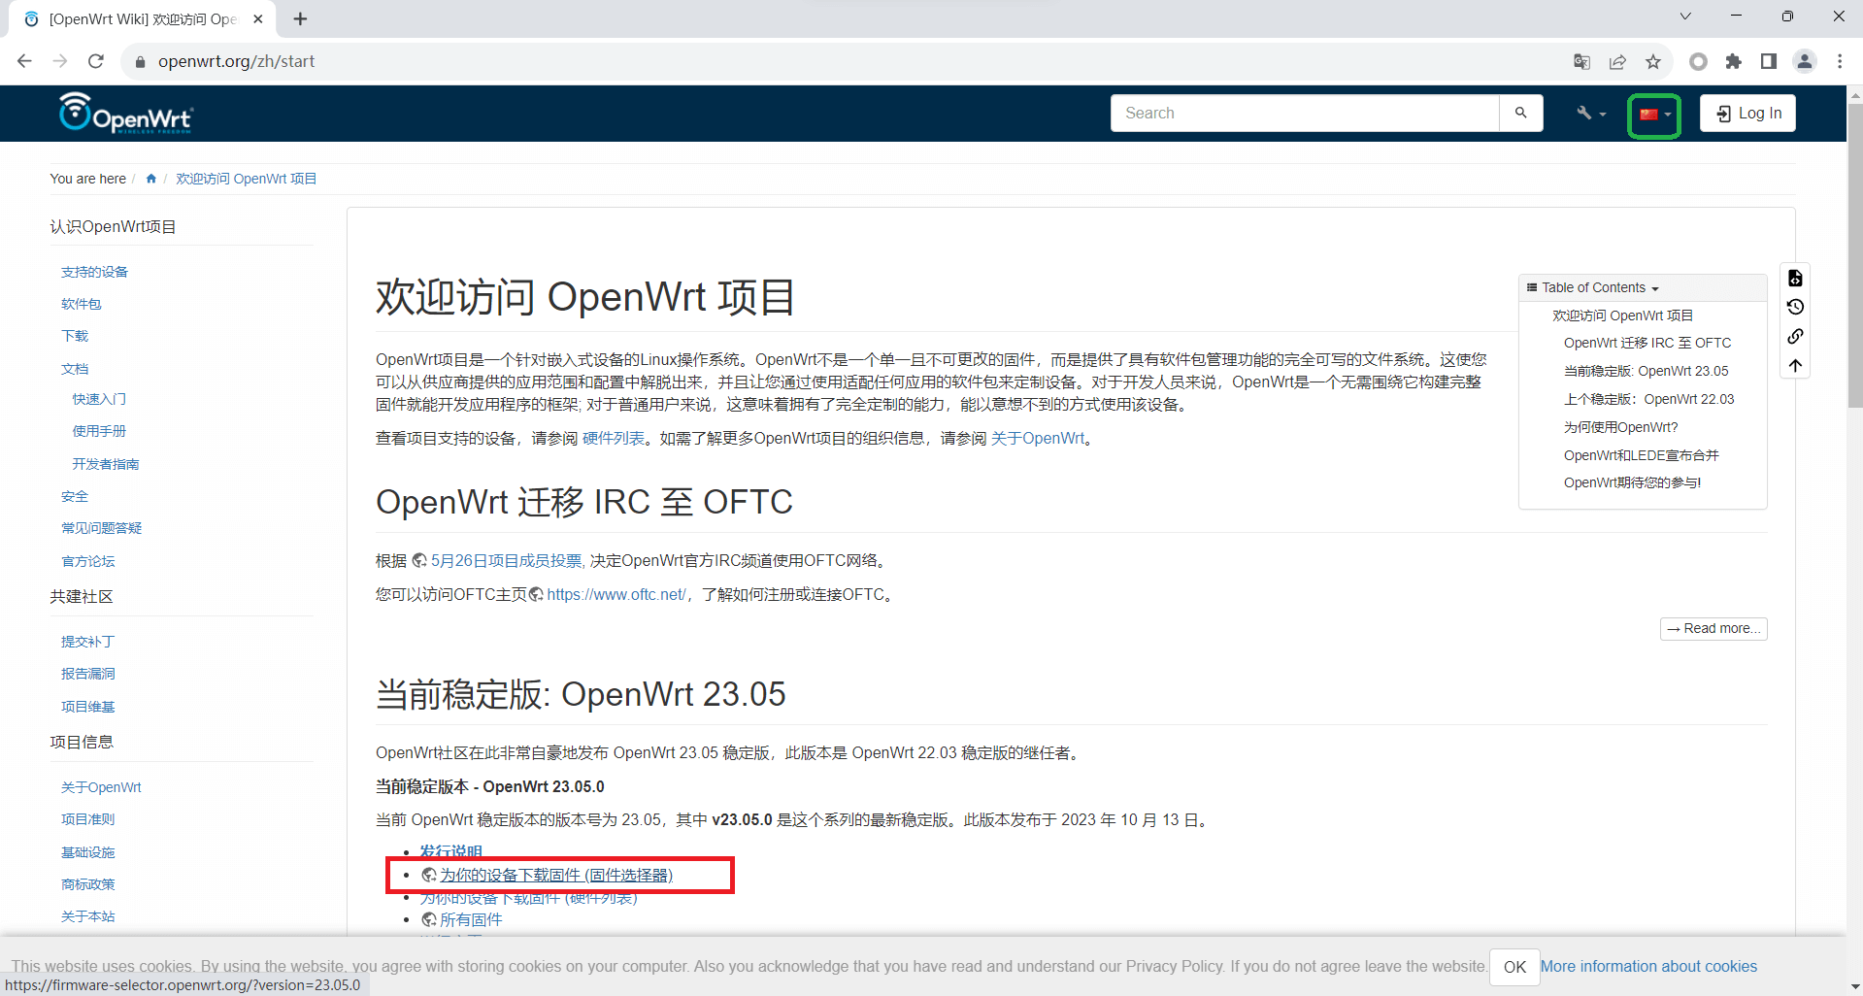
Task: Open sidebar link 项目维基
Action: [87, 707]
